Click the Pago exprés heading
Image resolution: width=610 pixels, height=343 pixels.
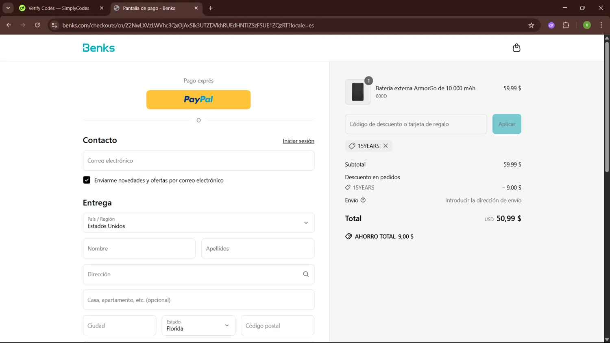click(198, 81)
